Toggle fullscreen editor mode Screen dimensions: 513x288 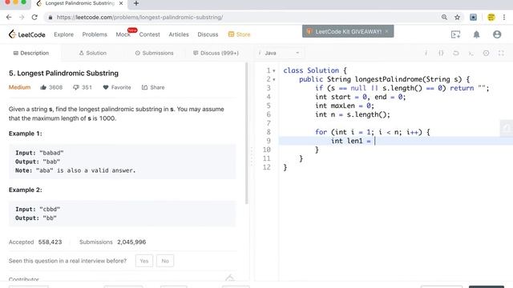pyautogui.click(x=501, y=53)
